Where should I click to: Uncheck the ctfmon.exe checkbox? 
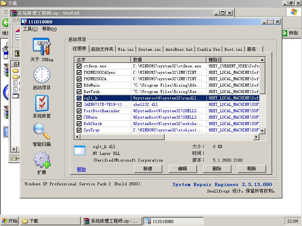79,66
